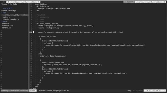
Task: Select the NERD_tree_1 buffer label
Action: point(129,2)
